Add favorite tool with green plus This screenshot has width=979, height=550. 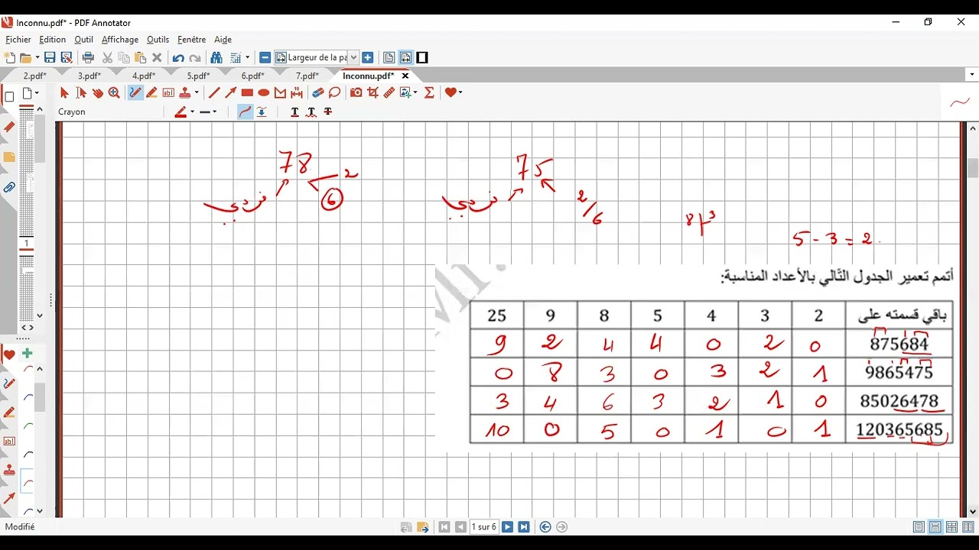click(x=27, y=354)
